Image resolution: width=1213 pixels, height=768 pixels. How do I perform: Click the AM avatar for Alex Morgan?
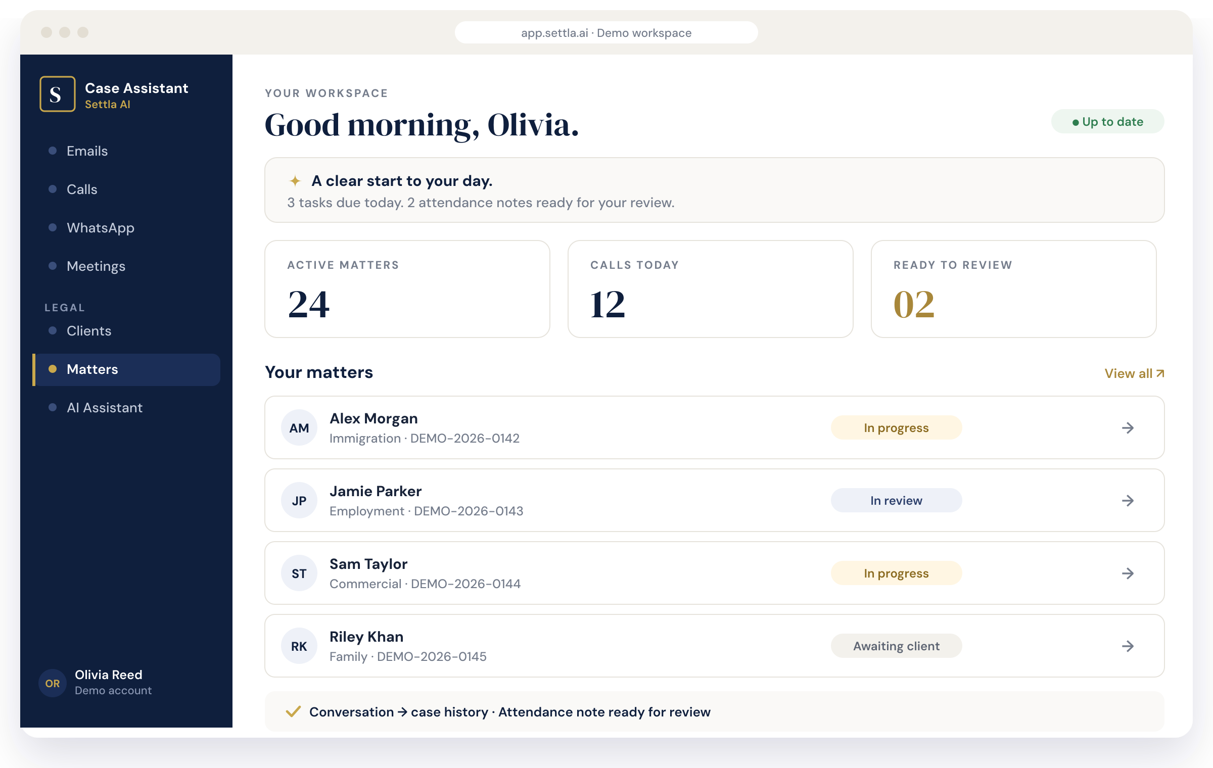pos(299,428)
